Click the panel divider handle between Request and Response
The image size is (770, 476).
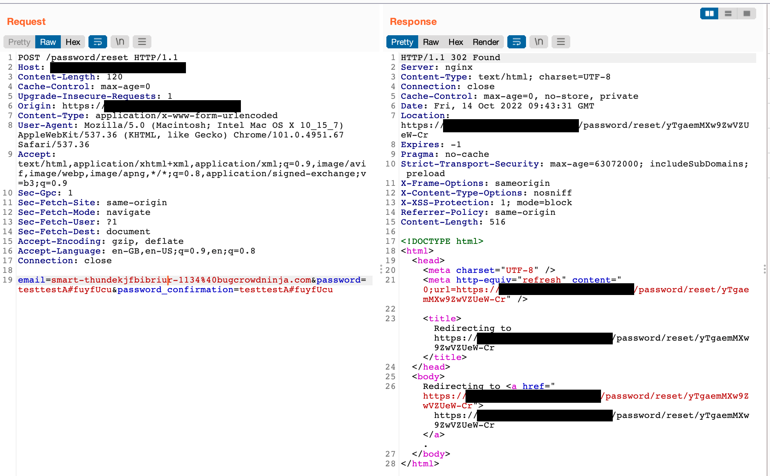coord(381,269)
